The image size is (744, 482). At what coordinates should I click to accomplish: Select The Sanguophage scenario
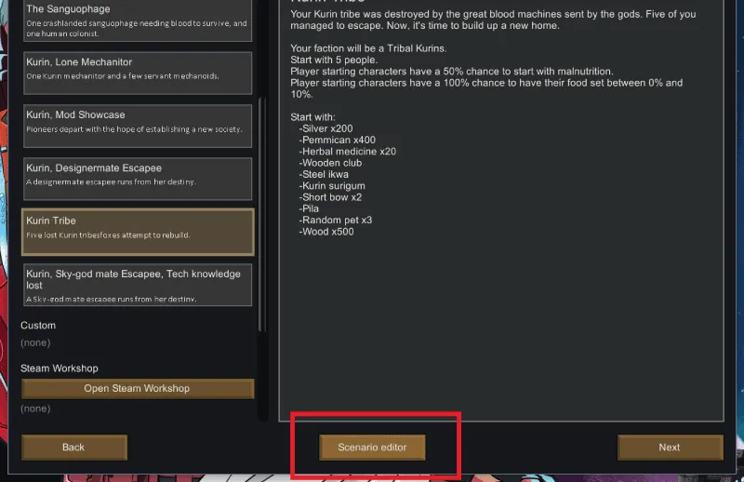pyautogui.click(x=138, y=20)
